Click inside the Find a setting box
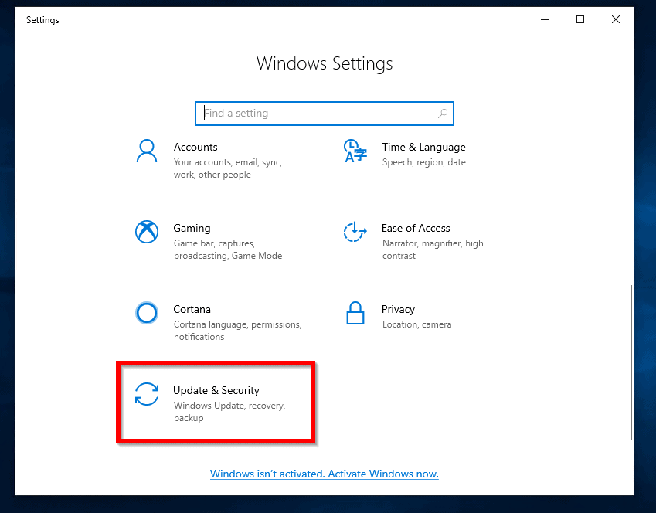 (309, 113)
